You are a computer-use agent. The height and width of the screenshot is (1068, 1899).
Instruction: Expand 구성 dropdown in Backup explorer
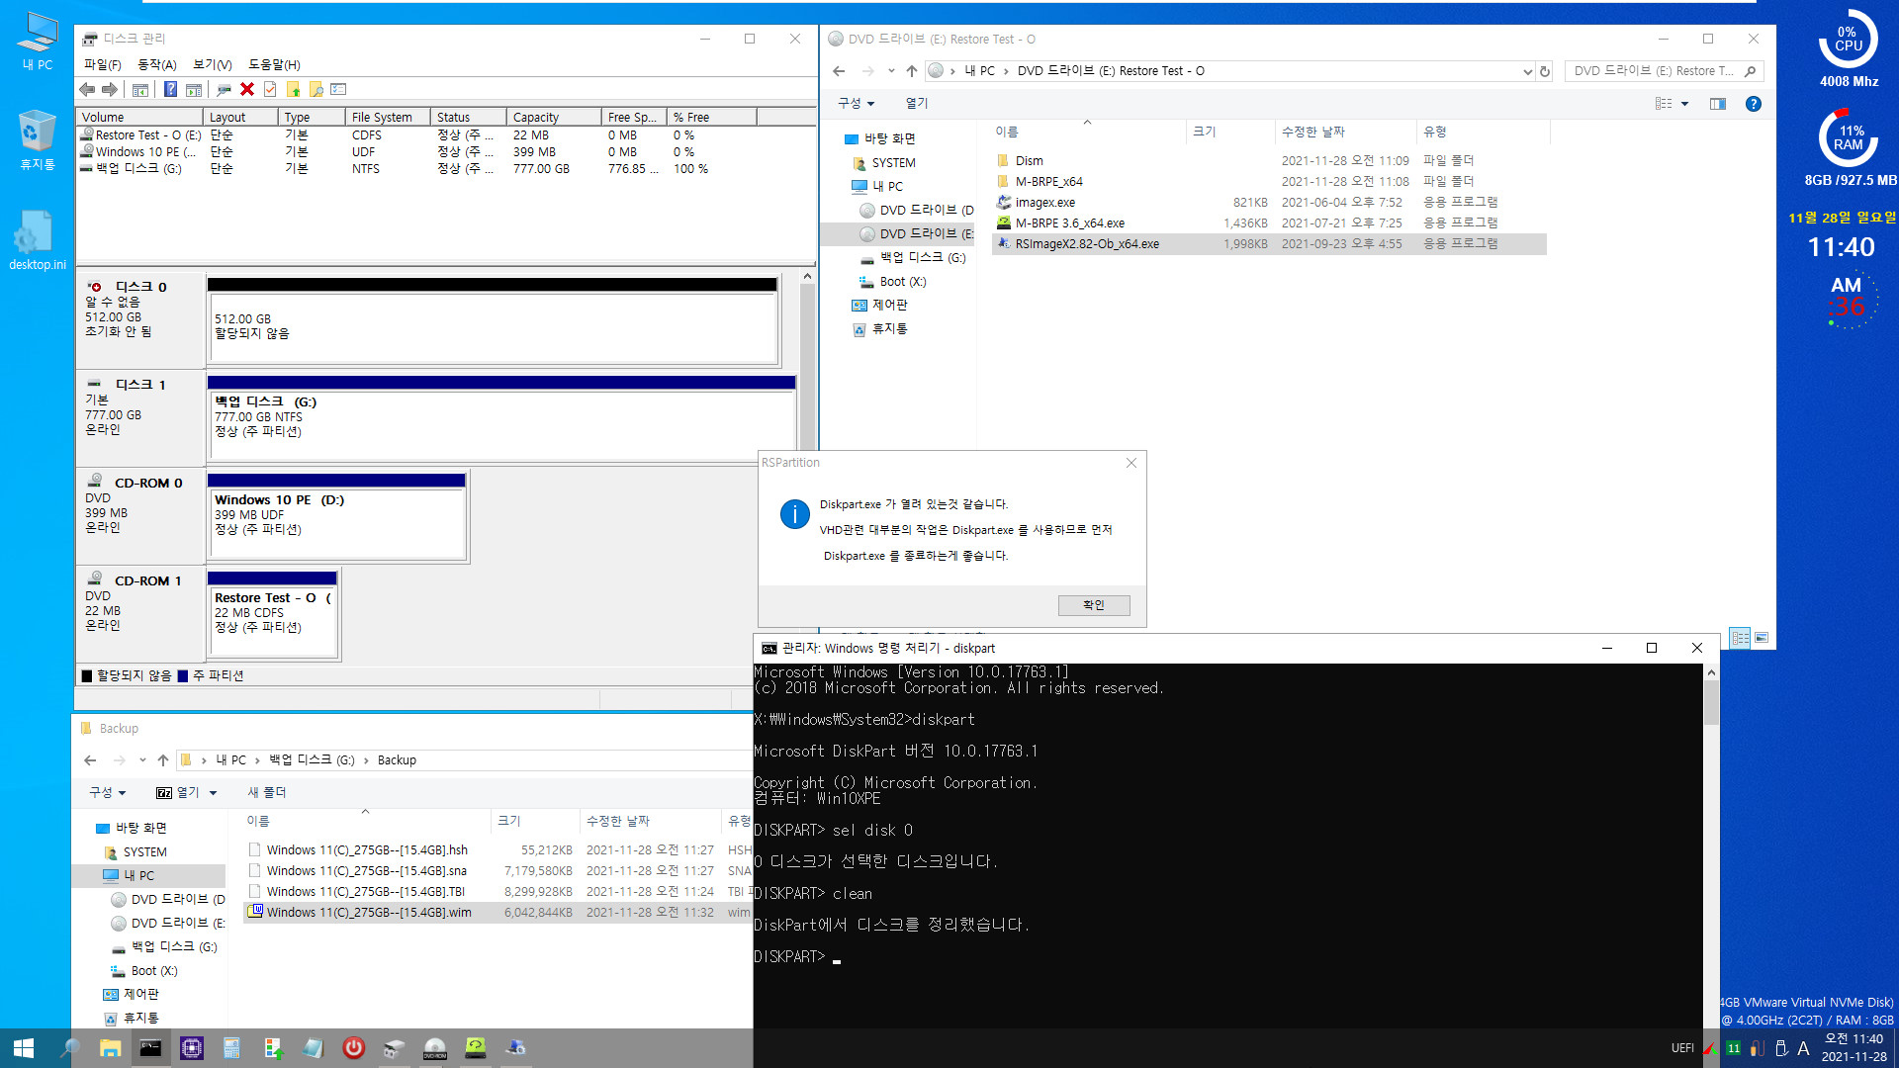click(x=107, y=793)
